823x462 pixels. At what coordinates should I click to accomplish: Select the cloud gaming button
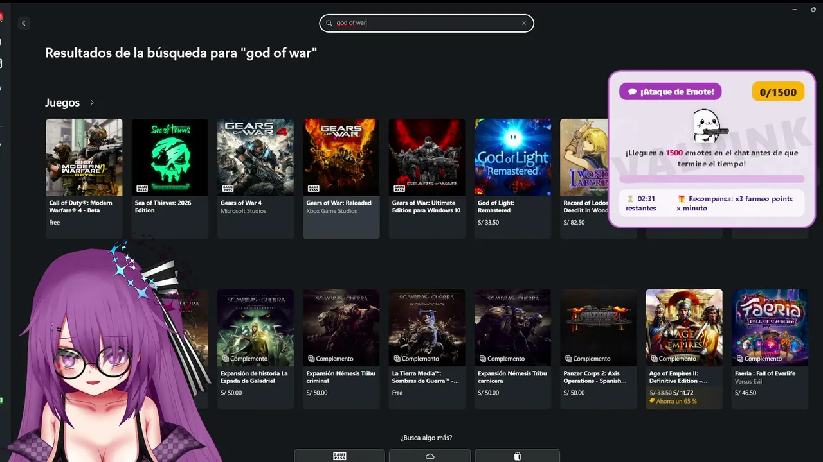point(430,456)
